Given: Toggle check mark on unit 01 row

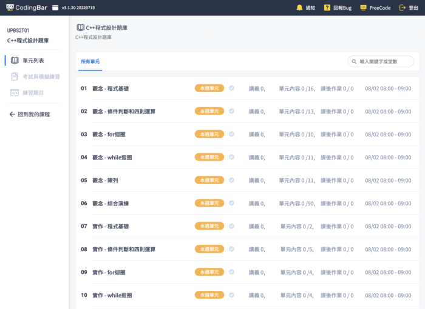Looking at the screenshot, I should (231, 88).
